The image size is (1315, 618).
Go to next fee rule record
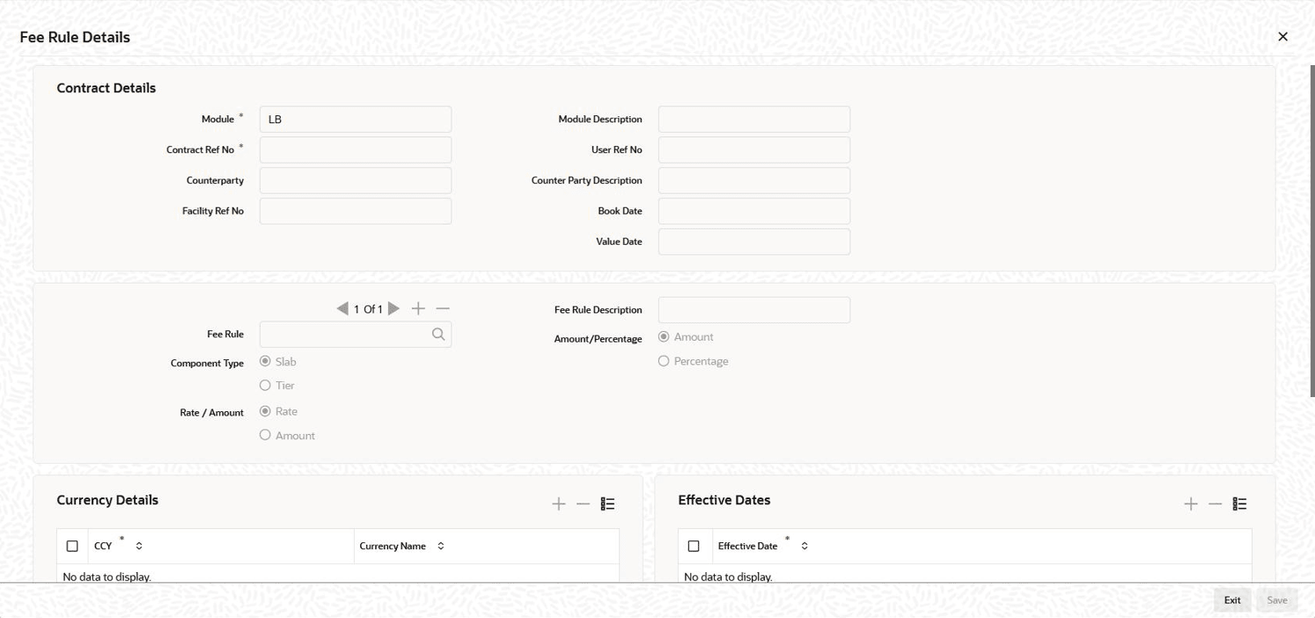pos(393,309)
